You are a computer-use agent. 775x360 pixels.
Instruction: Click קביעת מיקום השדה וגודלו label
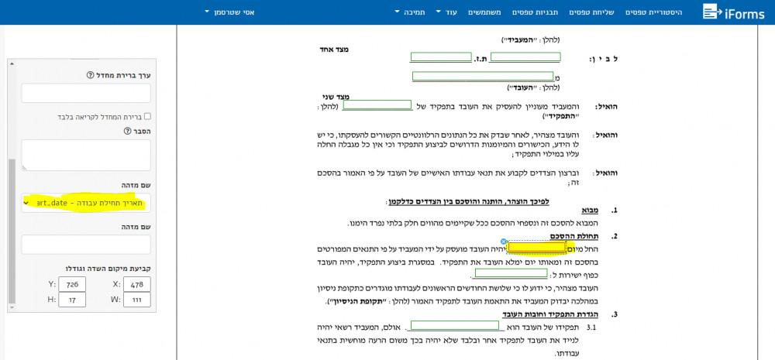(108, 268)
